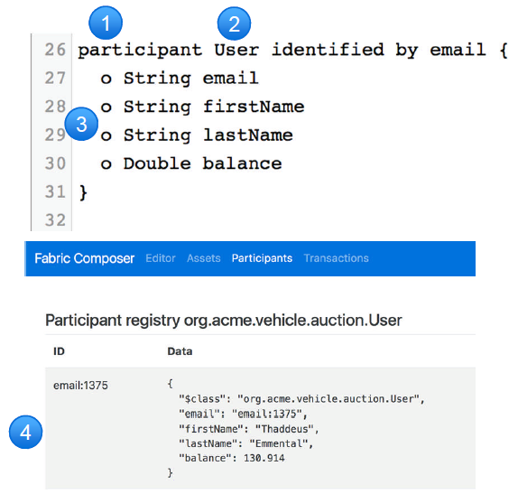The height and width of the screenshot is (494, 518).
Task: Click the Participant registry heading
Action: [224, 320]
